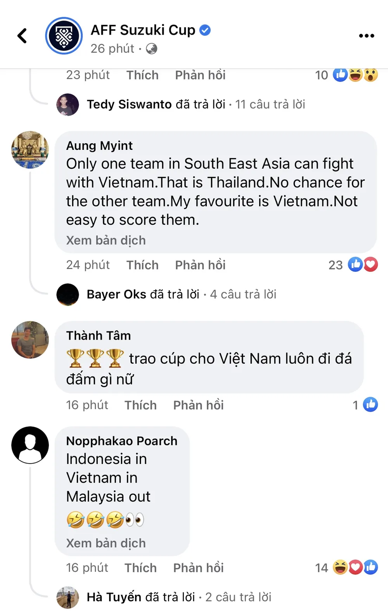Image resolution: width=388 pixels, height=611 pixels.
Task: Tap the public globe privacy icon
Action: (151, 49)
